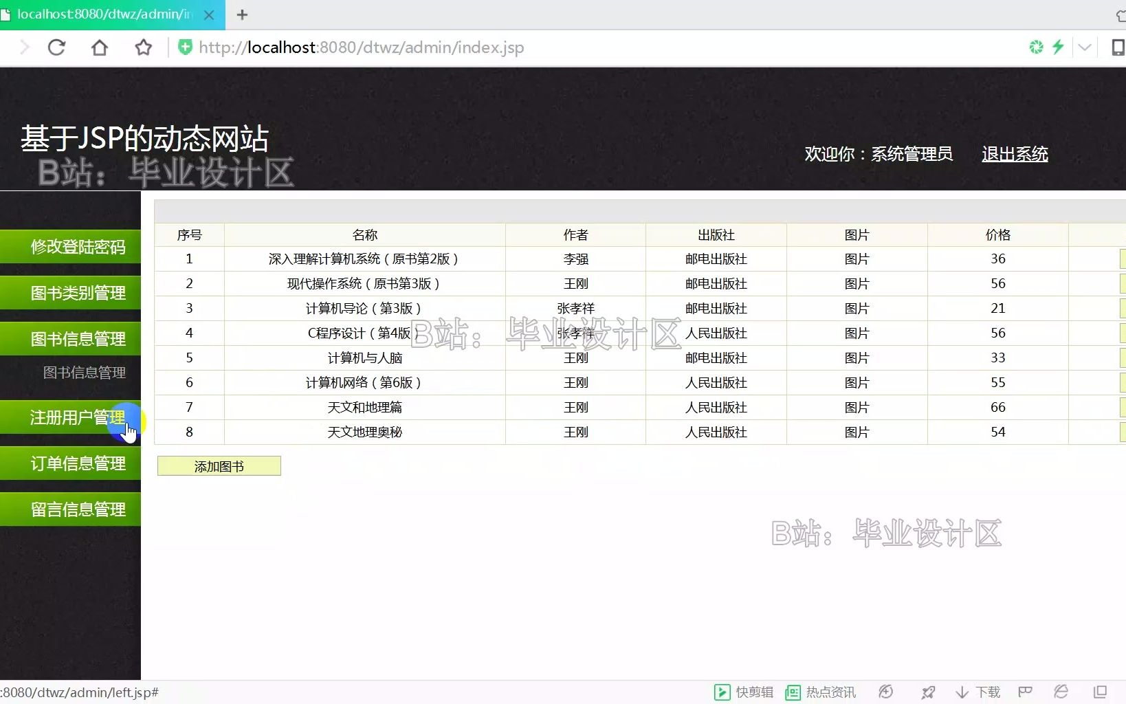The width and height of the screenshot is (1126, 704).
Task: Click the forward navigation arrow
Action: tap(25, 47)
